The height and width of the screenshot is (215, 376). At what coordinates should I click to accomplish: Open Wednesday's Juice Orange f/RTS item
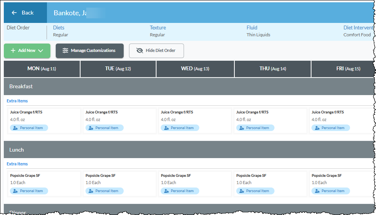tap(177, 112)
